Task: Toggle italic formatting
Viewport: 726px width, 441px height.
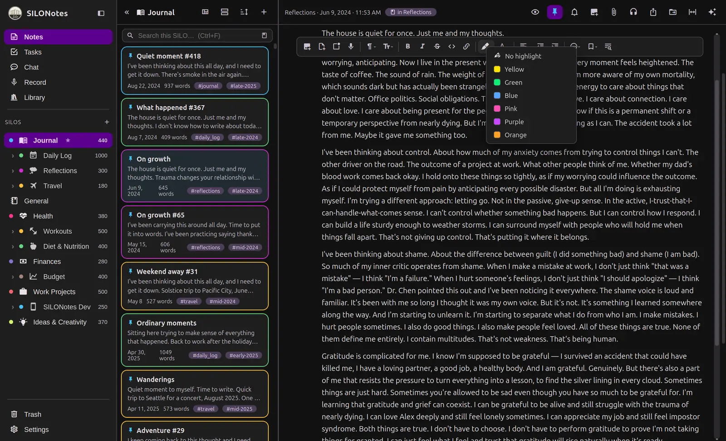Action: tap(422, 46)
